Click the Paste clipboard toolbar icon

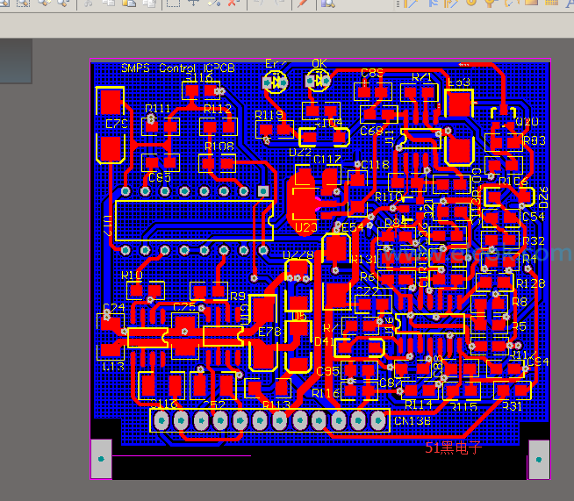click(129, 3)
